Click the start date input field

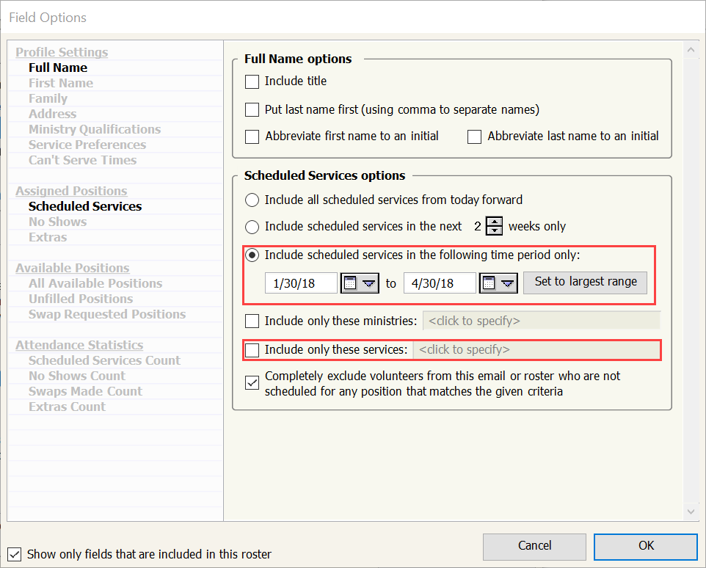(300, 283)
